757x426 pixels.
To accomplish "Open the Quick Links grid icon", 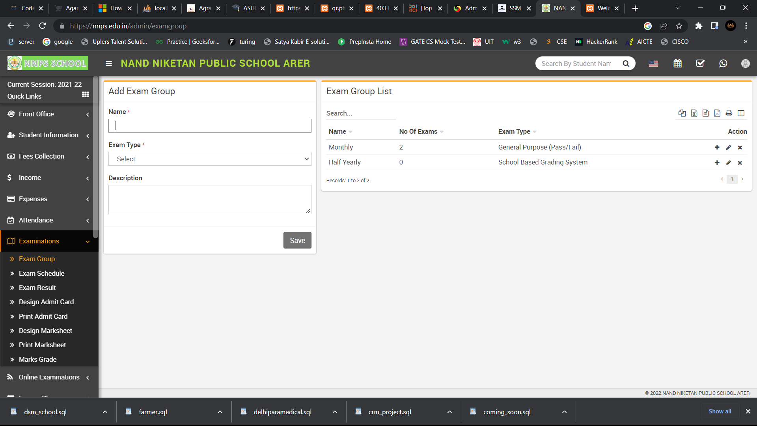I will coord(85,95).
